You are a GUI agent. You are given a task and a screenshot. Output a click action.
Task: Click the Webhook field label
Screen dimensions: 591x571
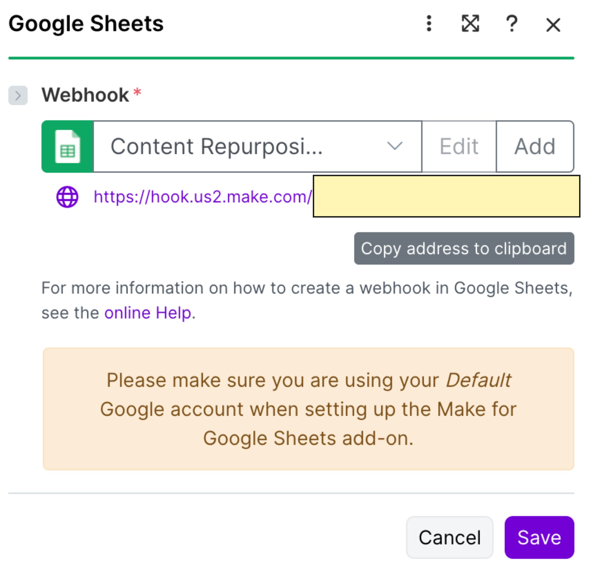85,95
